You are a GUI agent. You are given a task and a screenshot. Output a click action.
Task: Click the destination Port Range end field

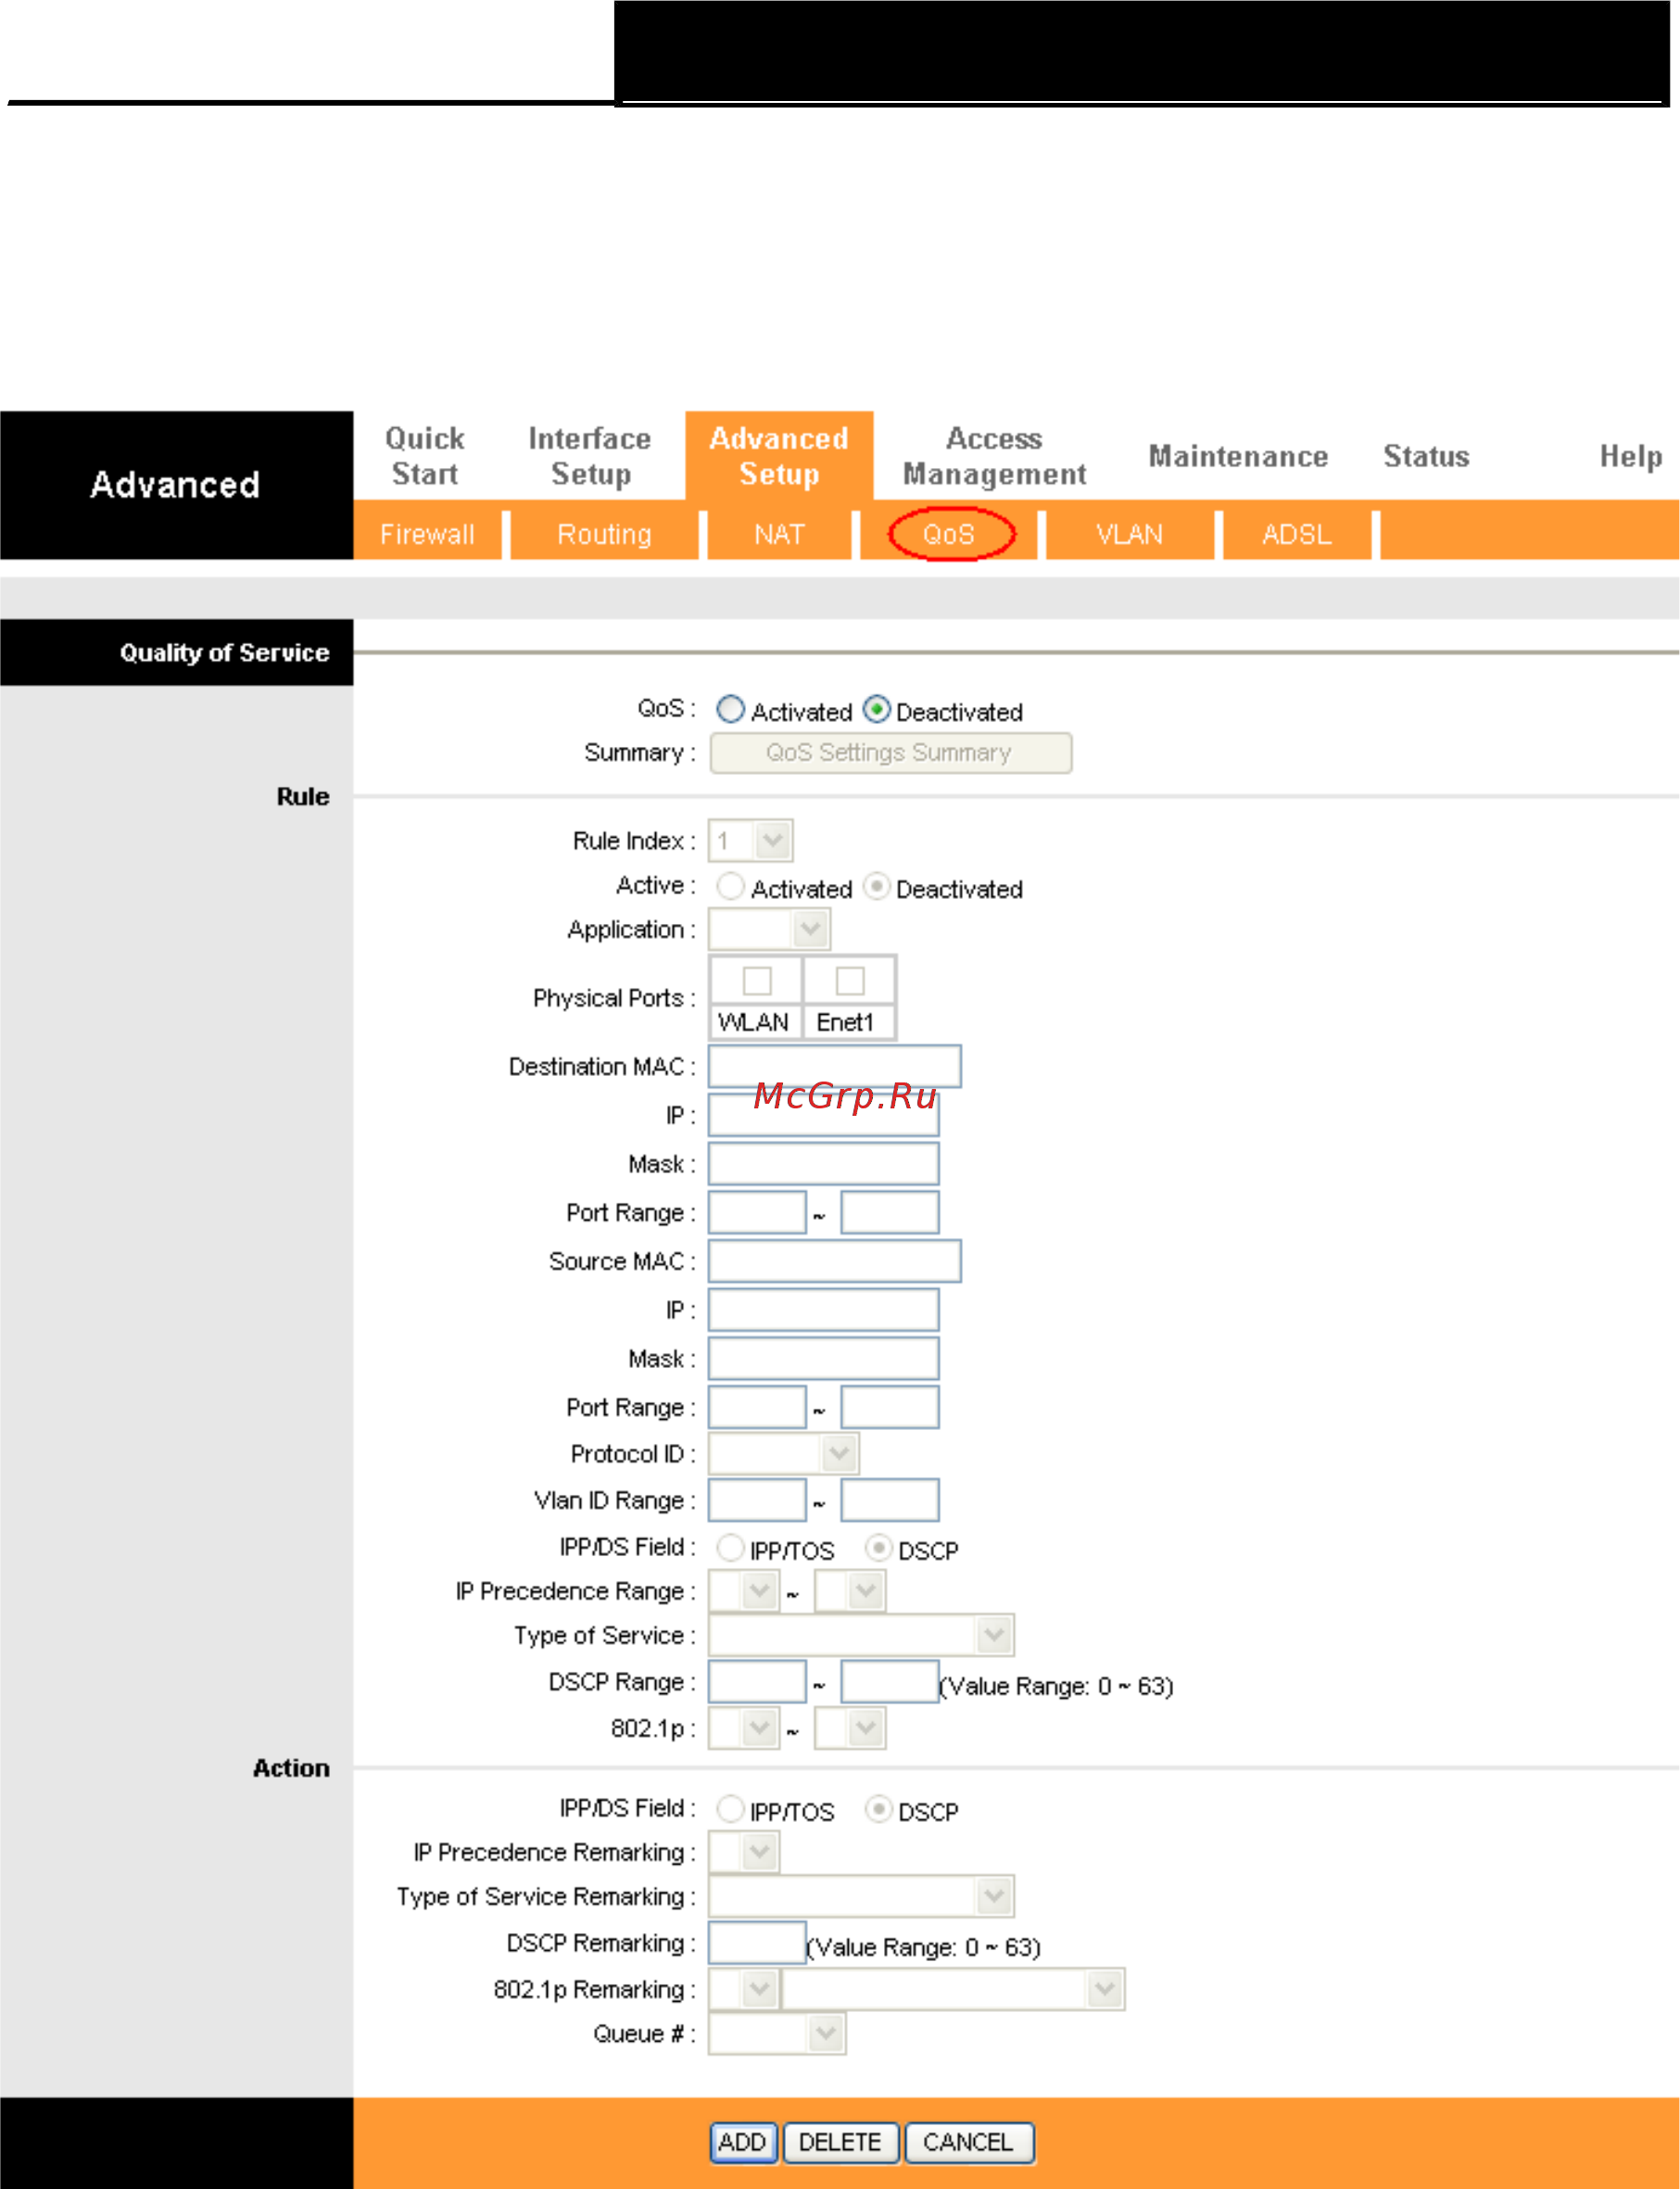pyautogui.click(x=890, y=1212)
